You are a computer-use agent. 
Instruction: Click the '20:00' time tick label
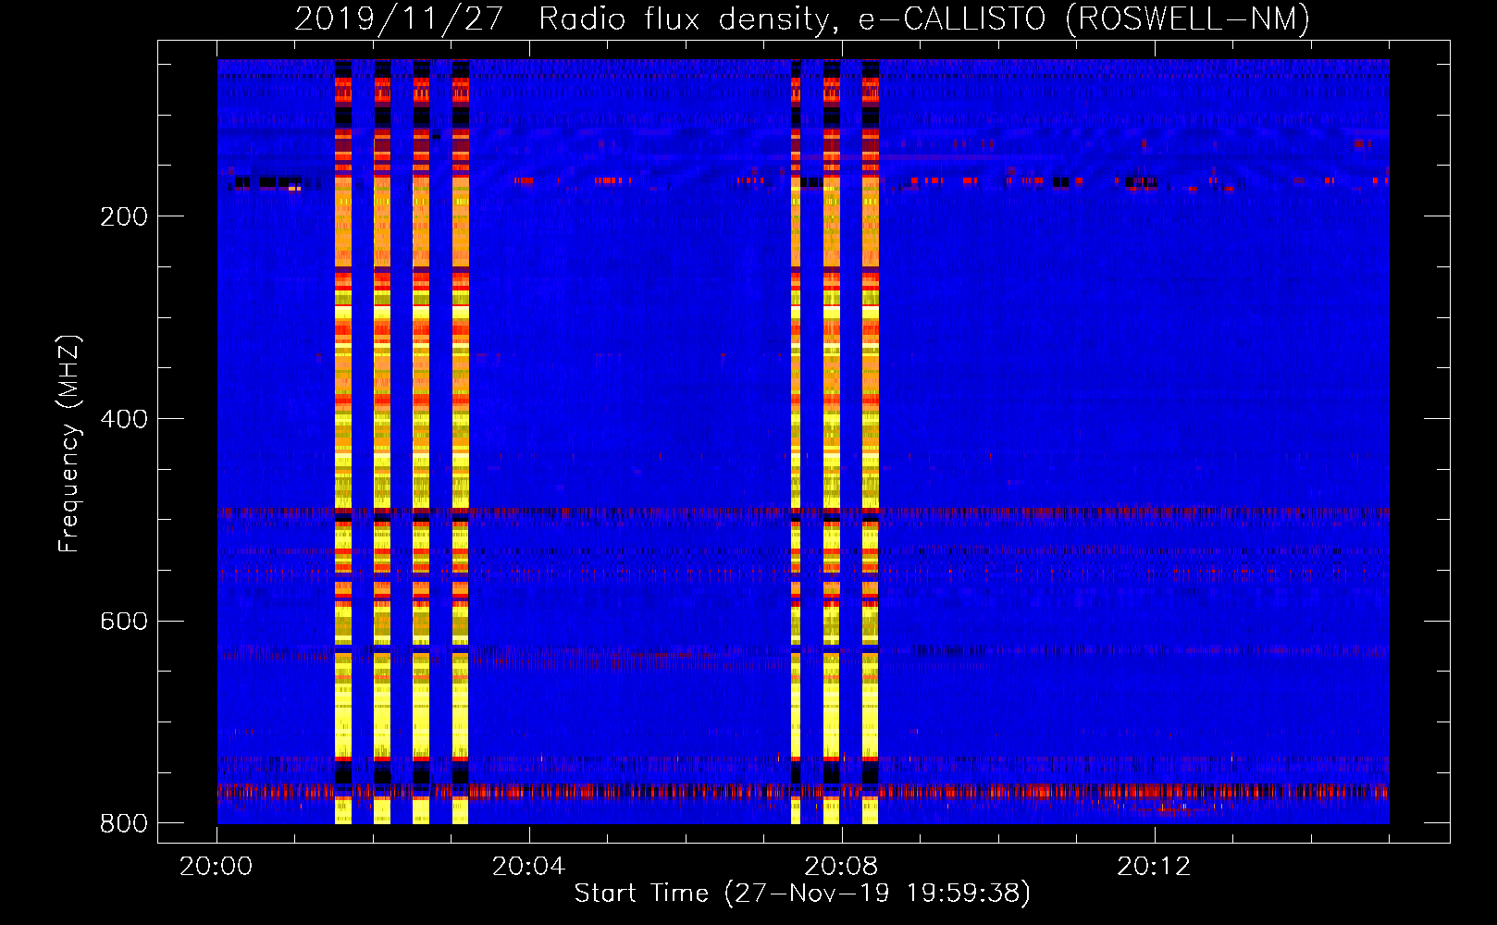pyautogui.click(x=217, y=867)
